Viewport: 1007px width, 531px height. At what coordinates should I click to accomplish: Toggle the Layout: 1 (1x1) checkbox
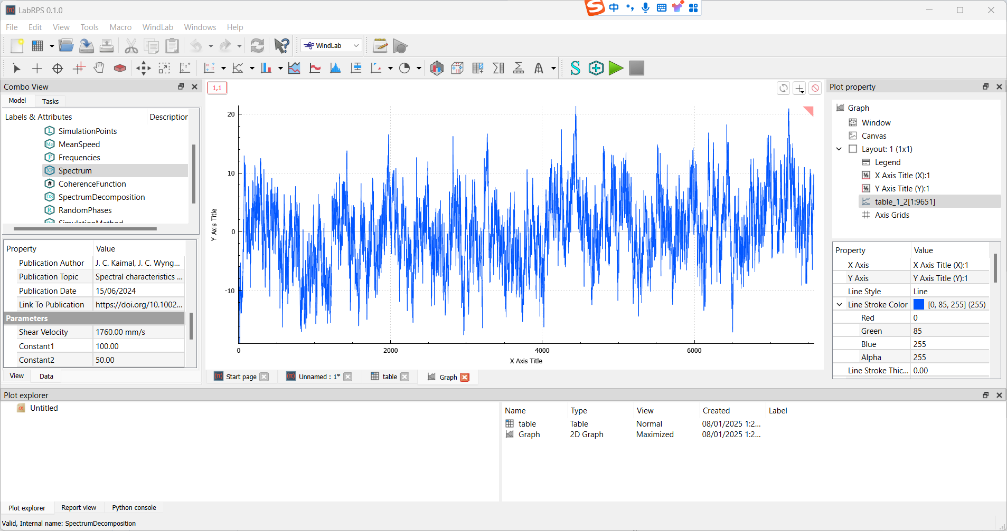tap(853, 149)
